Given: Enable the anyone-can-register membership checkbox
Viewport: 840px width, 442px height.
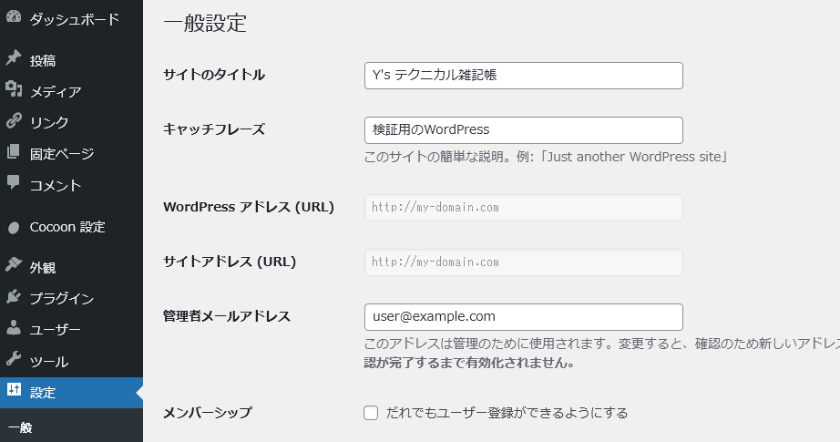Looking at the screenshot, I should tap(371, 413).
